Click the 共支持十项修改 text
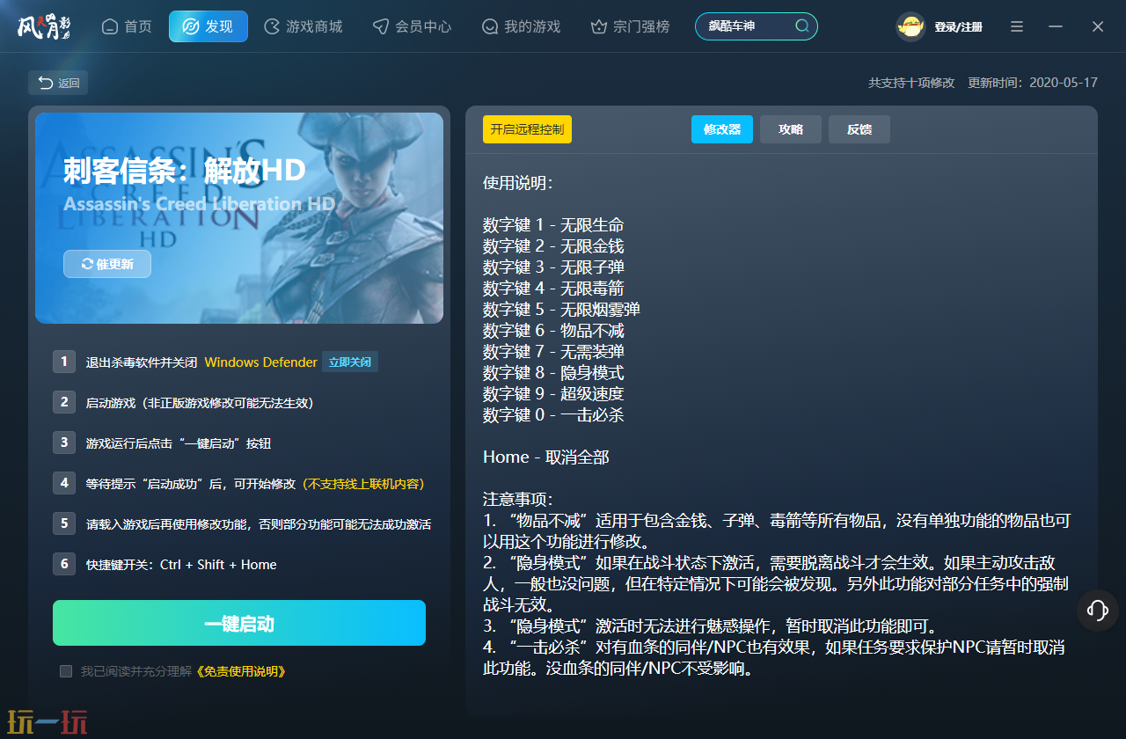The width and height of the screenshot is (1126, 739). [x=911, y=83]
